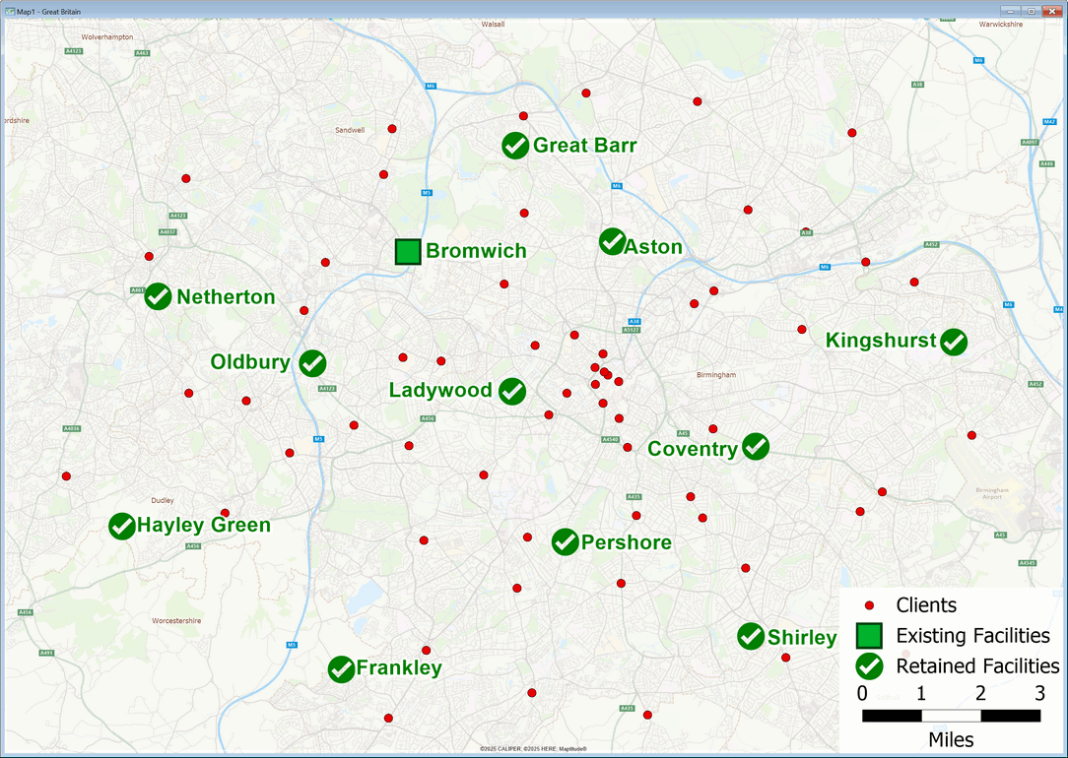Click the Pershore facility checkmark marker
This screenshot has height=758, width=1068.
(565, 542)
